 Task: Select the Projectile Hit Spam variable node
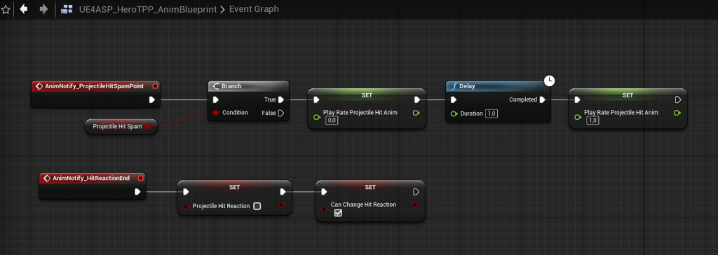(x=121, y=126)
